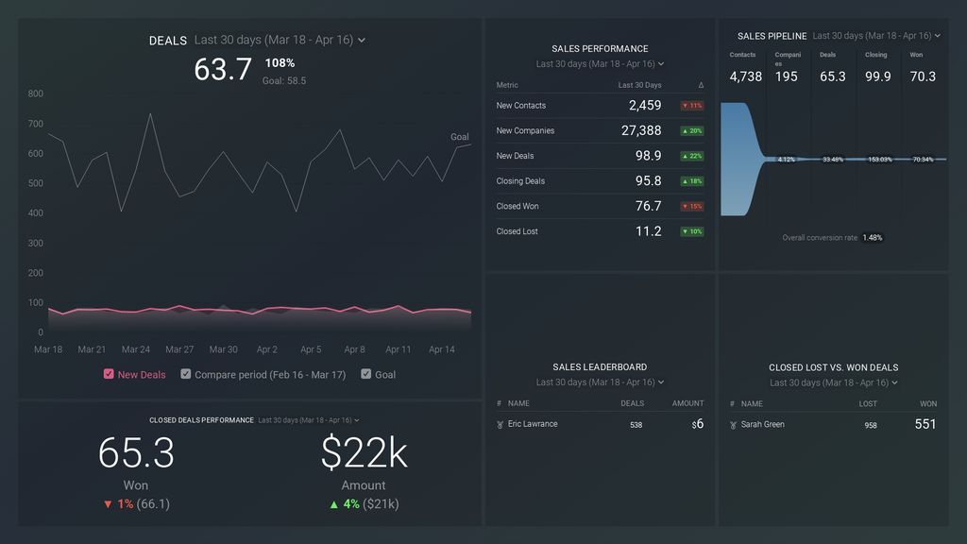The width and height of the screenshot is (967, 544).
Task: Click the 63.7 deals total
Action: tap(223, 69)
